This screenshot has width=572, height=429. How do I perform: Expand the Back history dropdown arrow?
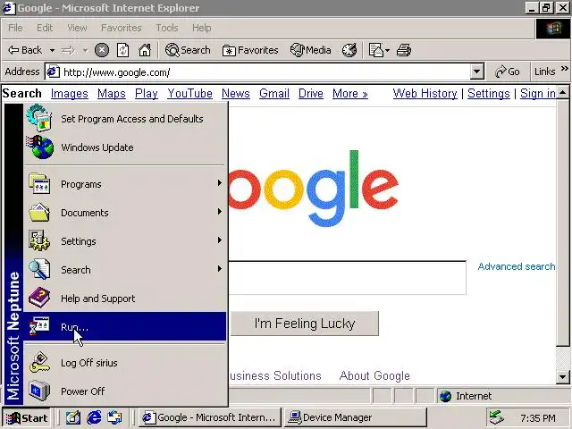(x=52, y=50)
